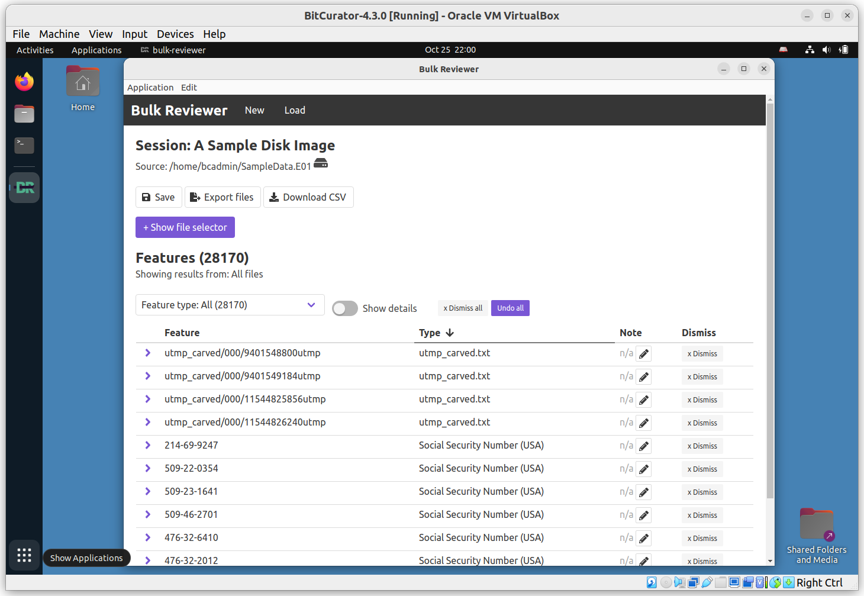Open VirtualBox Machine menu
Screen dimensions: 864x596
(59, 34)
